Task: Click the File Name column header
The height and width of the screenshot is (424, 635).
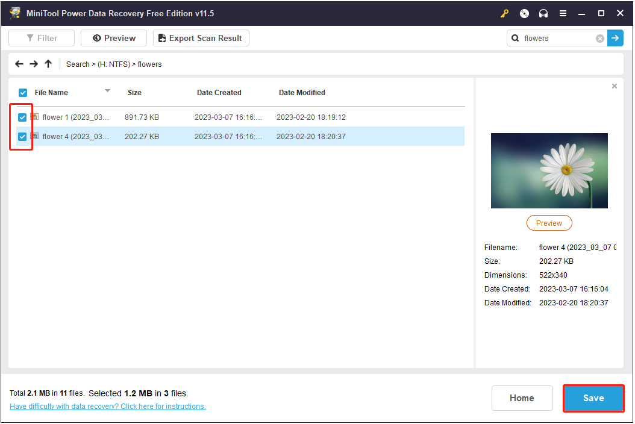Action: (x=51, y=93)
